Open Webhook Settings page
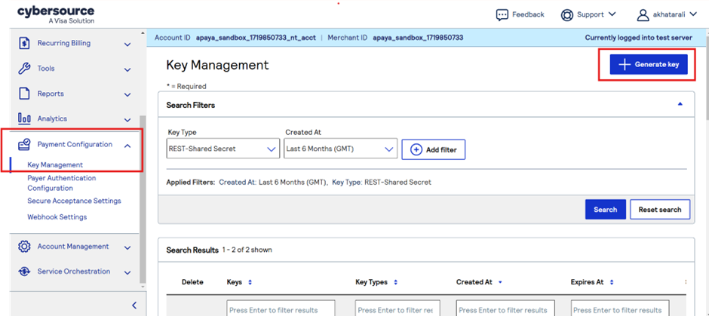 click(57, 217)
